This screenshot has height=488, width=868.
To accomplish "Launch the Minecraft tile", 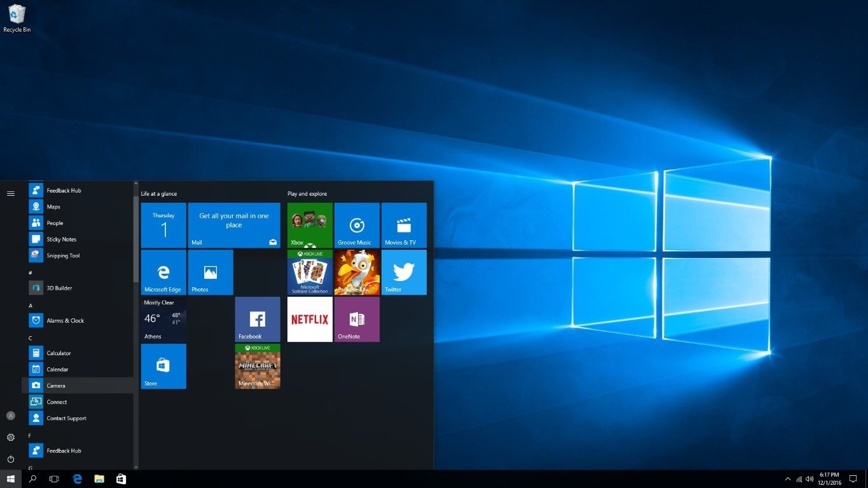I will coord(258,366).
